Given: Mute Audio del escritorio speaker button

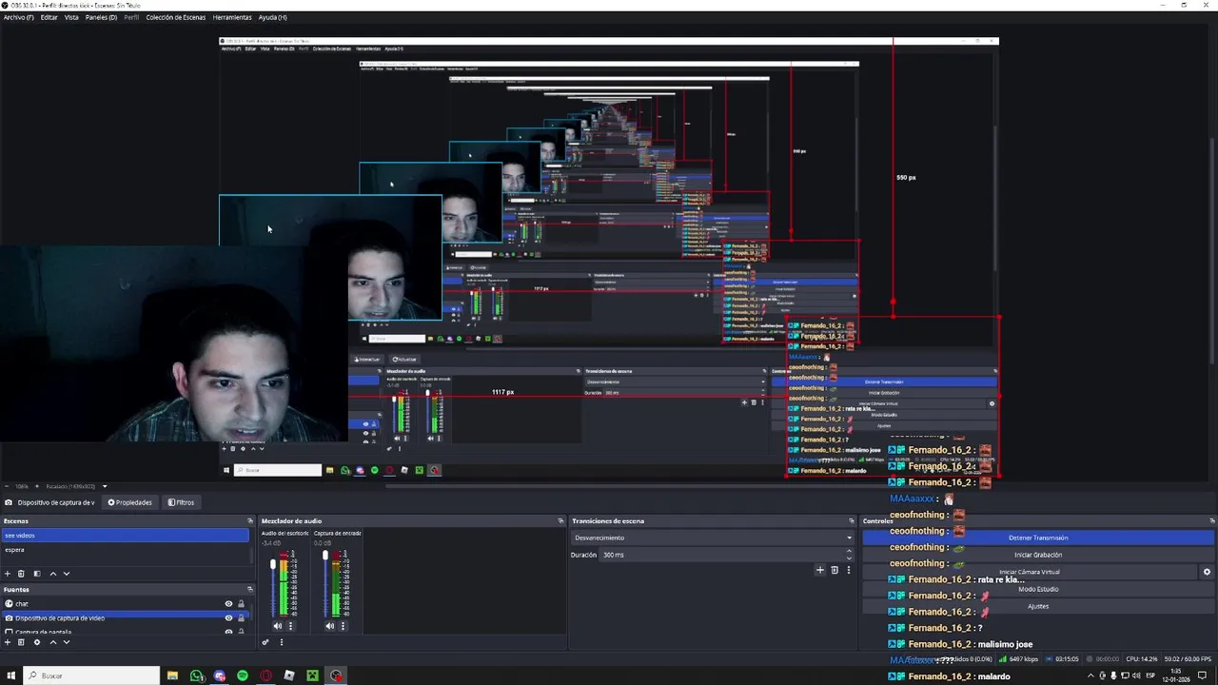Looking at the screenshot, I should [x=277, y=626].
